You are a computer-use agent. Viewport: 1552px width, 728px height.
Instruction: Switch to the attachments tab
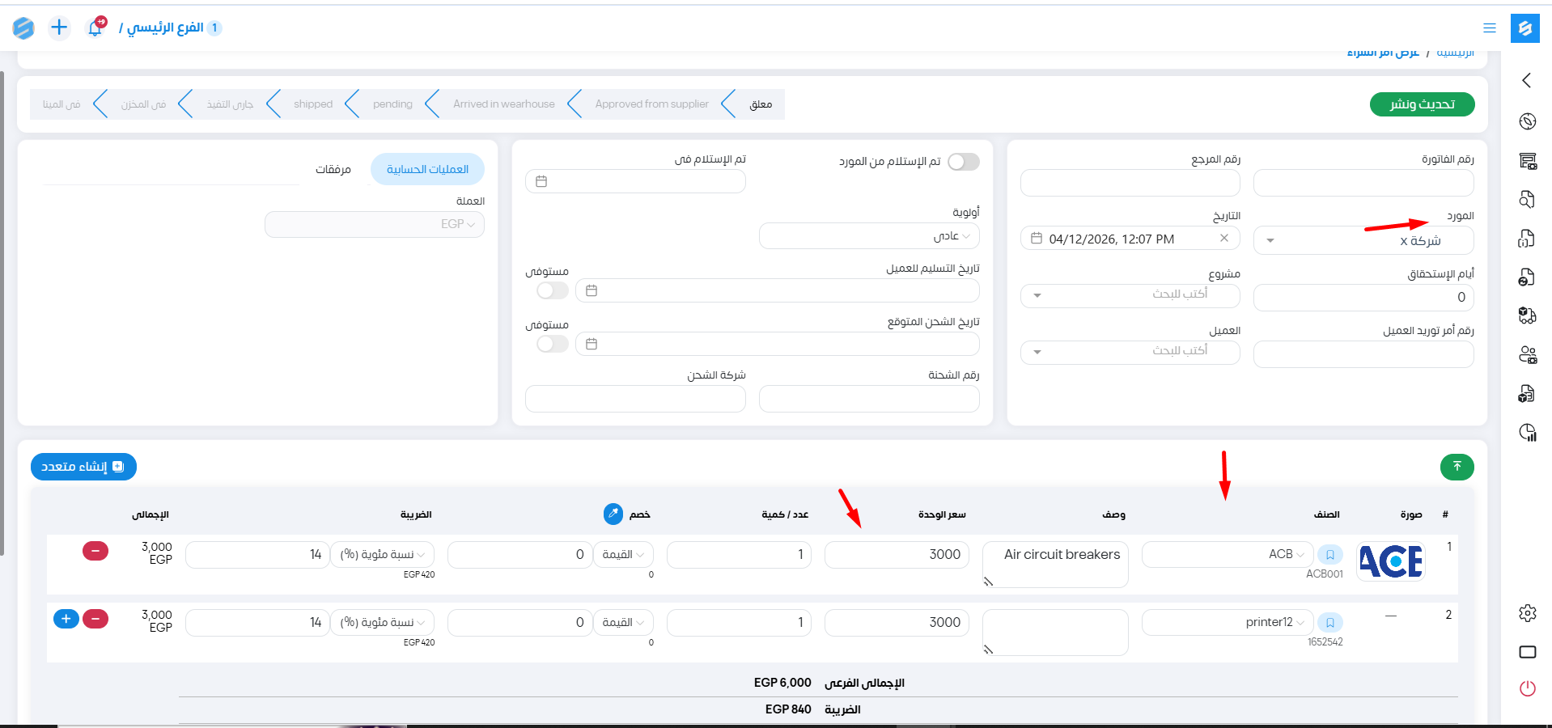click(333, 169)
